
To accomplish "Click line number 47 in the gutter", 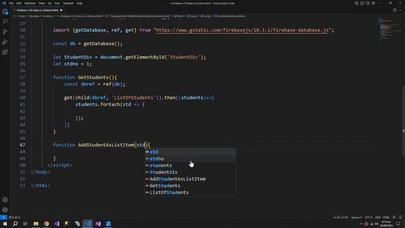I will 22,145.
